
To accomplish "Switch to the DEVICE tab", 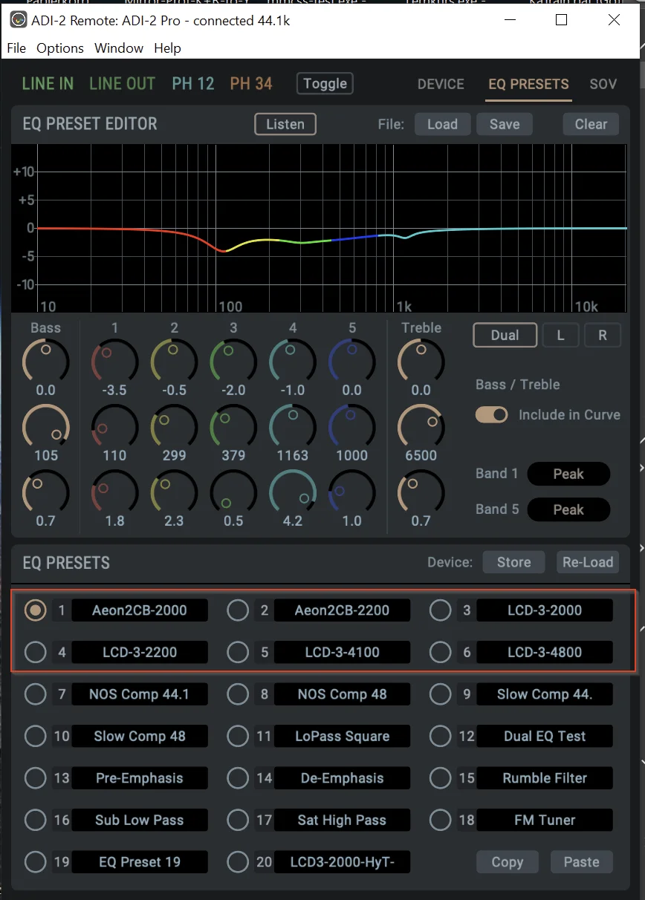I will click(441, 84).
